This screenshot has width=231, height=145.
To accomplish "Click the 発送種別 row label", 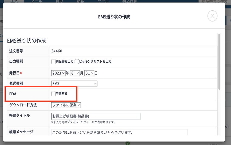I will 16,83.
